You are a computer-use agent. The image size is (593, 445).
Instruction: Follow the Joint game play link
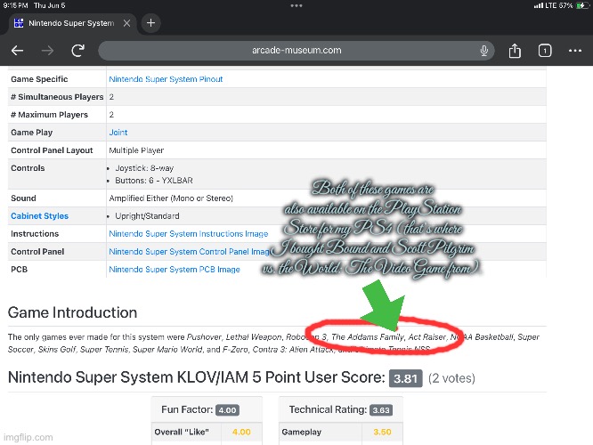click(x=118, y=133)
